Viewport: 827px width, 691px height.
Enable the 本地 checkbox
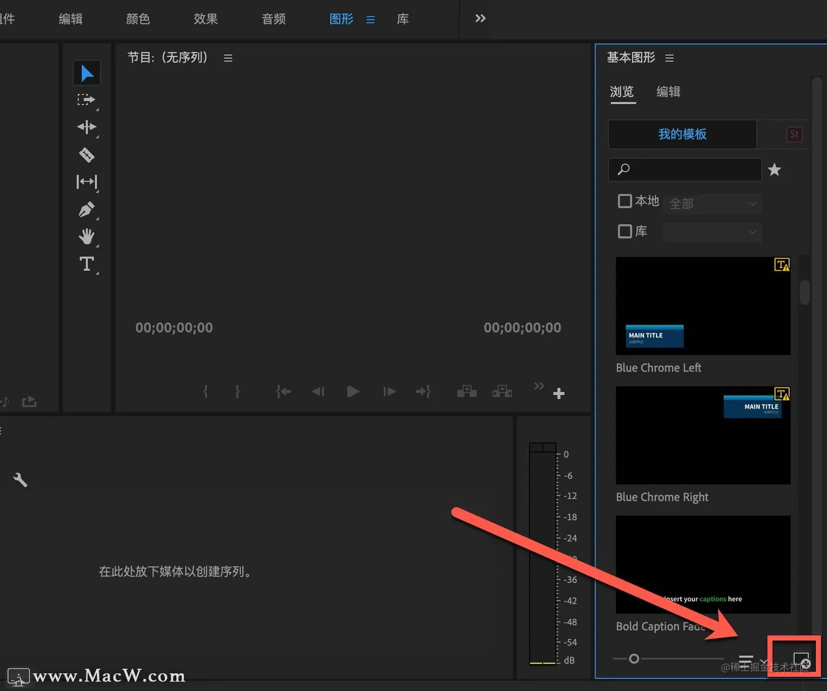[x=625, y=201]
